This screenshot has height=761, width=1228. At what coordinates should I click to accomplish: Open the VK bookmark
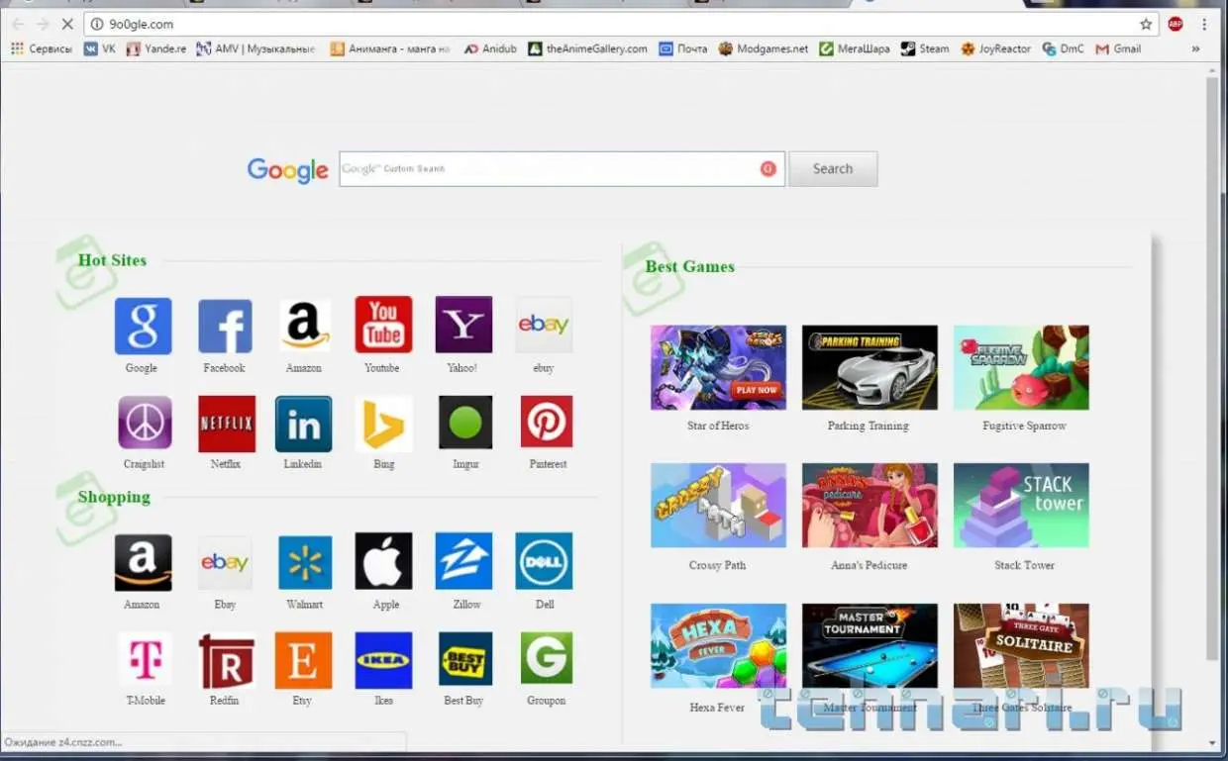100,48
